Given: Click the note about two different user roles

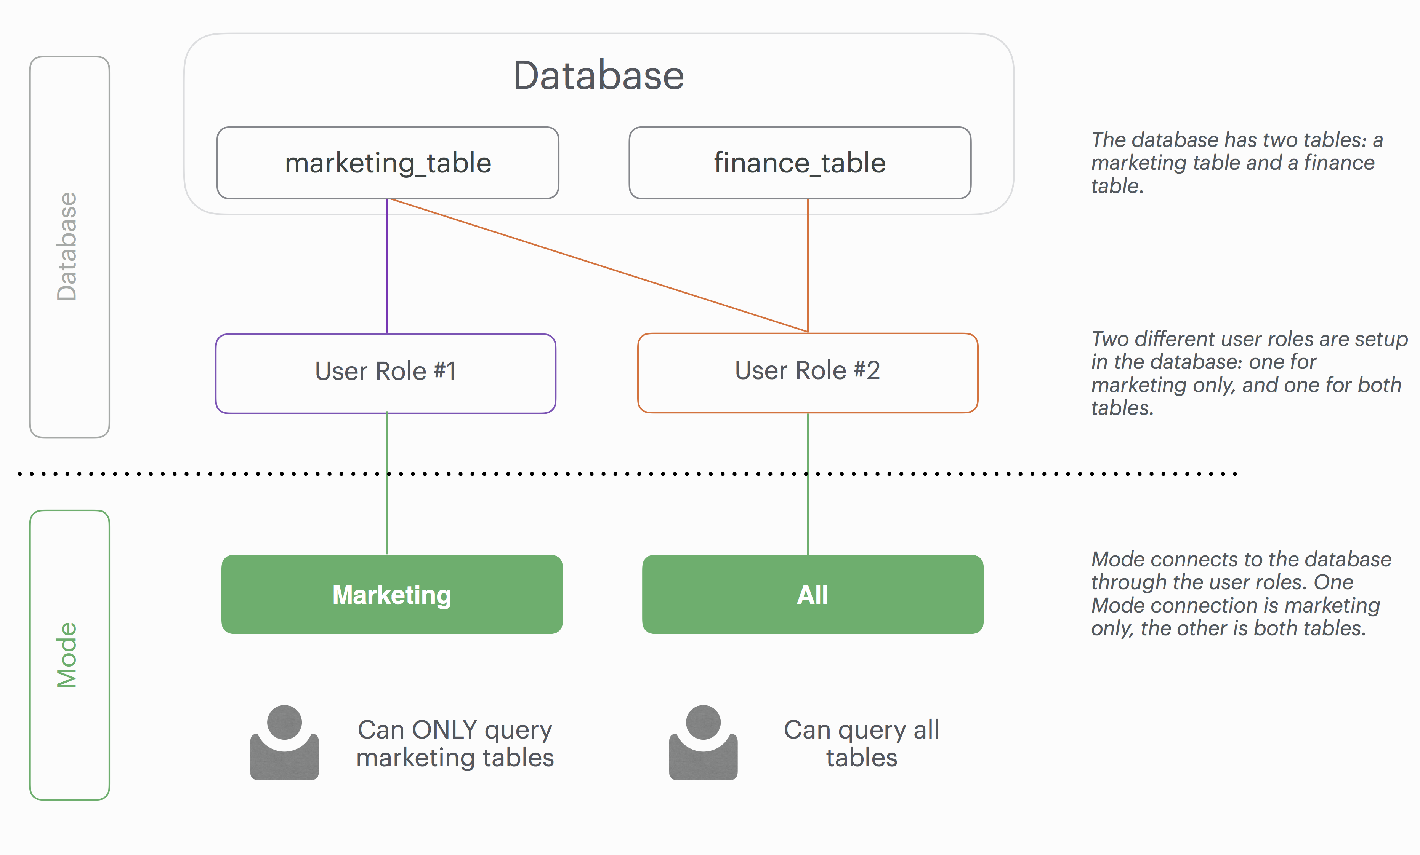Looking at the screenshot, I should tap(1248, 373).
